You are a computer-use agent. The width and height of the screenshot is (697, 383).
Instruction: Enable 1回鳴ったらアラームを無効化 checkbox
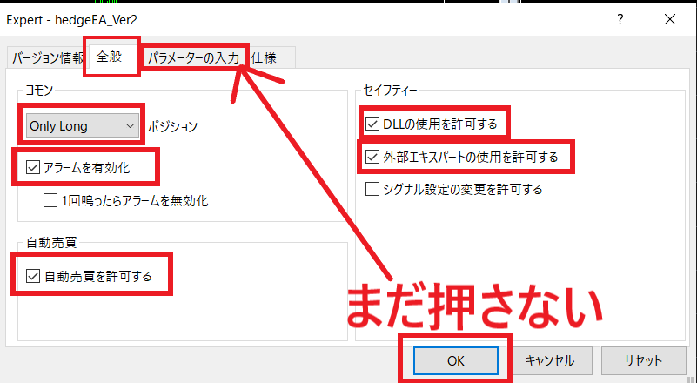50,200
